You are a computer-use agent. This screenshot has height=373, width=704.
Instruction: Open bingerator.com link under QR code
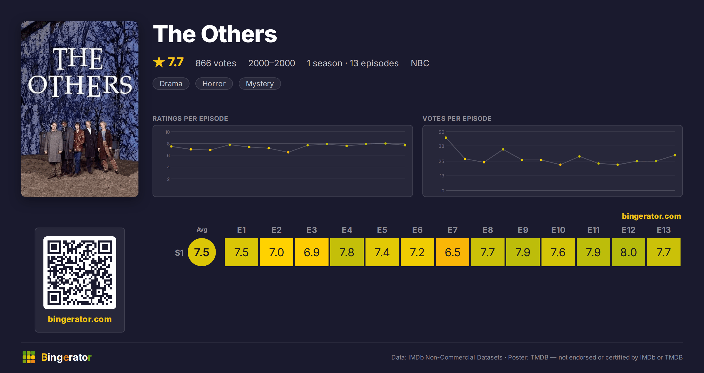(x=80, y=319)
